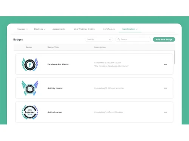Viewport: 189px width, 141px height.
Task: Click the Badge Title column header
Action: pyautogui.click(x=53, y=47)
